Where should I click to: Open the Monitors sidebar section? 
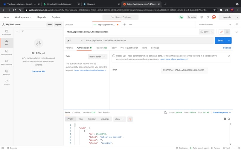pyautogui.click(x=7, y=73)
